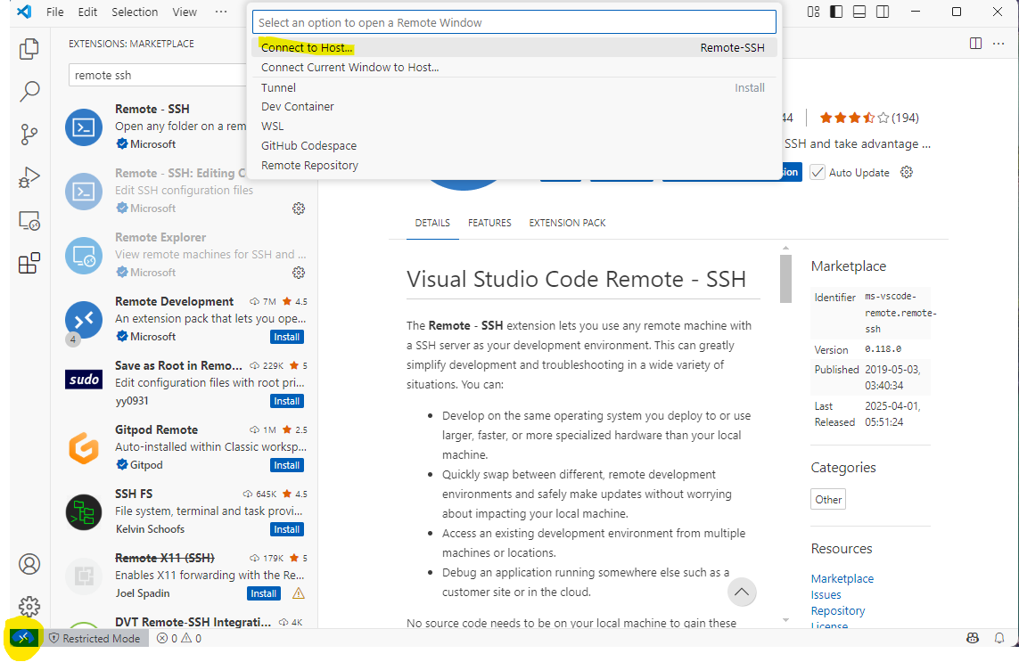Open the Manage gear in activity bar
Image resolution: width=1019 pixels, height=662 pixels.
29,607
